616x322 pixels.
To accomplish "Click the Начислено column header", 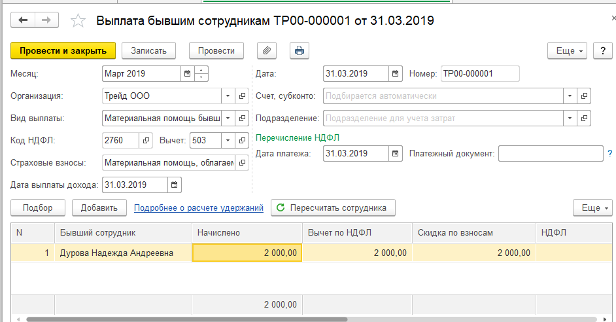I will coord(247,233).
